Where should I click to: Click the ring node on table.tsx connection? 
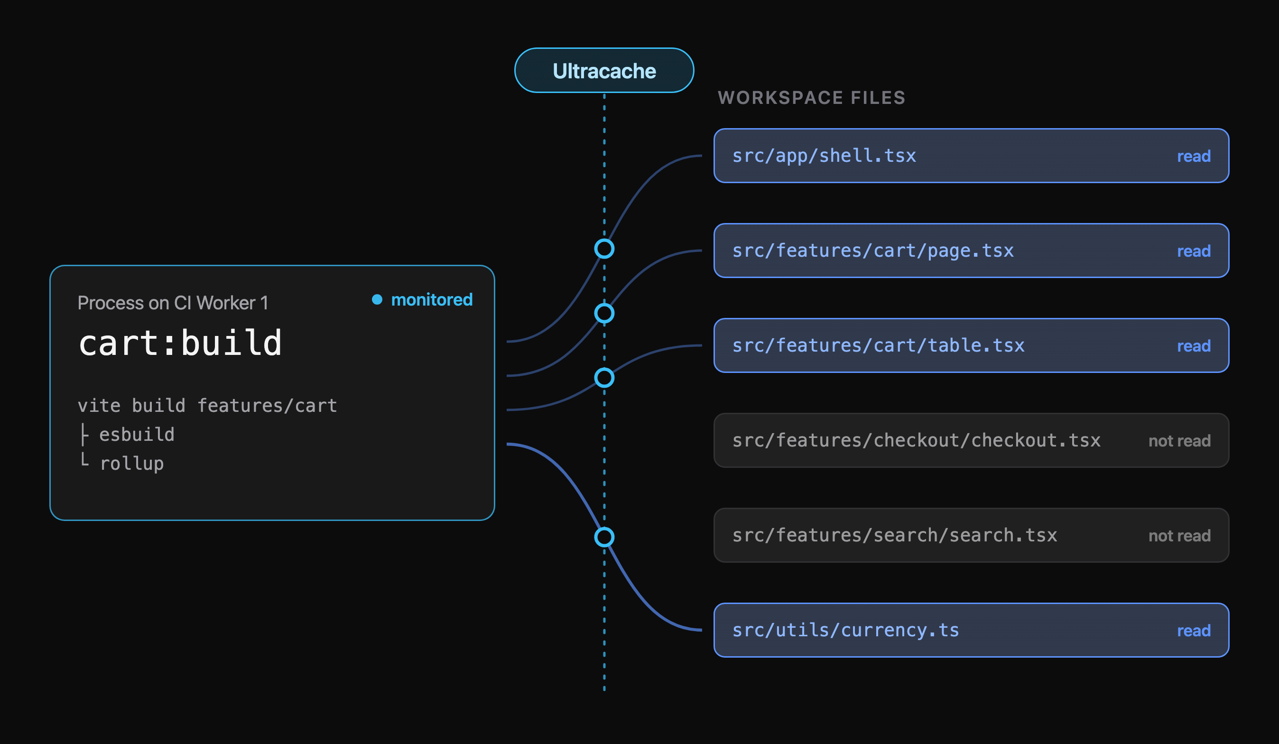pyautogui.click(x=604, y=378)
